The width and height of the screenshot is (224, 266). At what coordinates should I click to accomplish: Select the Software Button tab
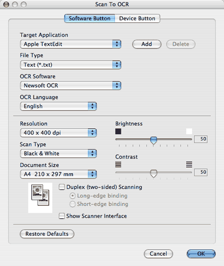click(x=90, y=18)
